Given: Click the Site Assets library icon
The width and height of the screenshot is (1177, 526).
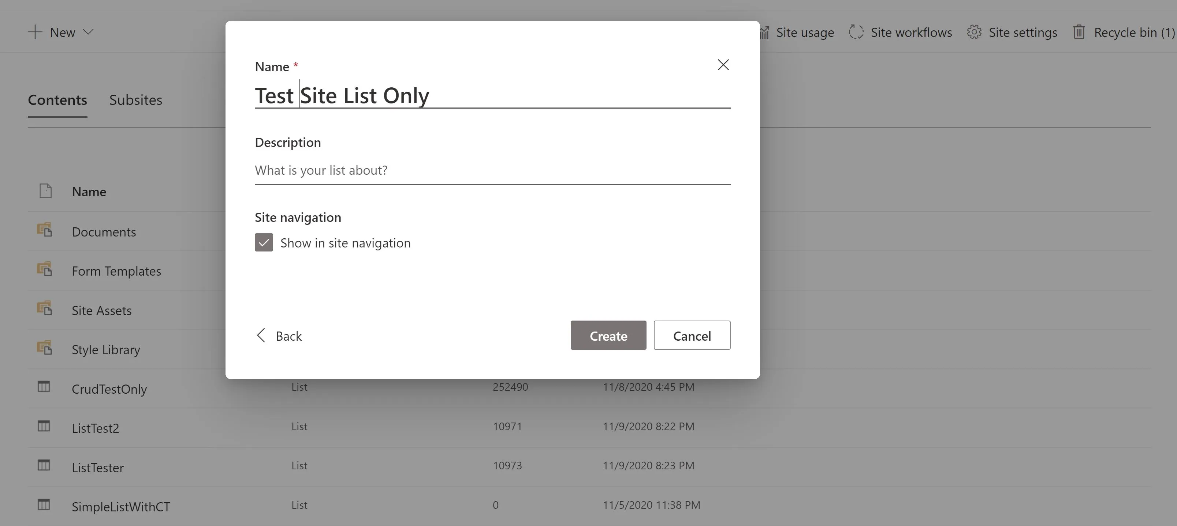Looking at the screenshot, I should [44, 309].
